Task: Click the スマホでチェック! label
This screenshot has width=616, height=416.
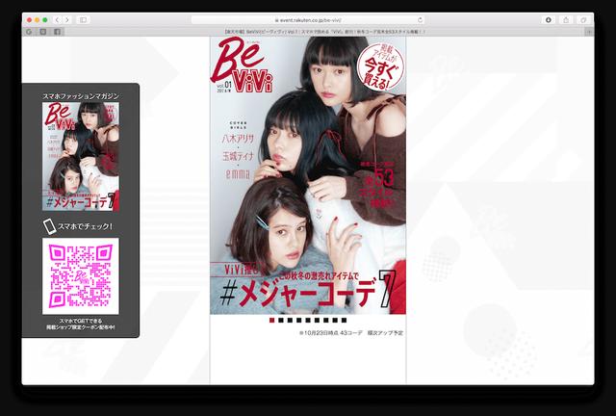Action: click(x=86, y=226)
